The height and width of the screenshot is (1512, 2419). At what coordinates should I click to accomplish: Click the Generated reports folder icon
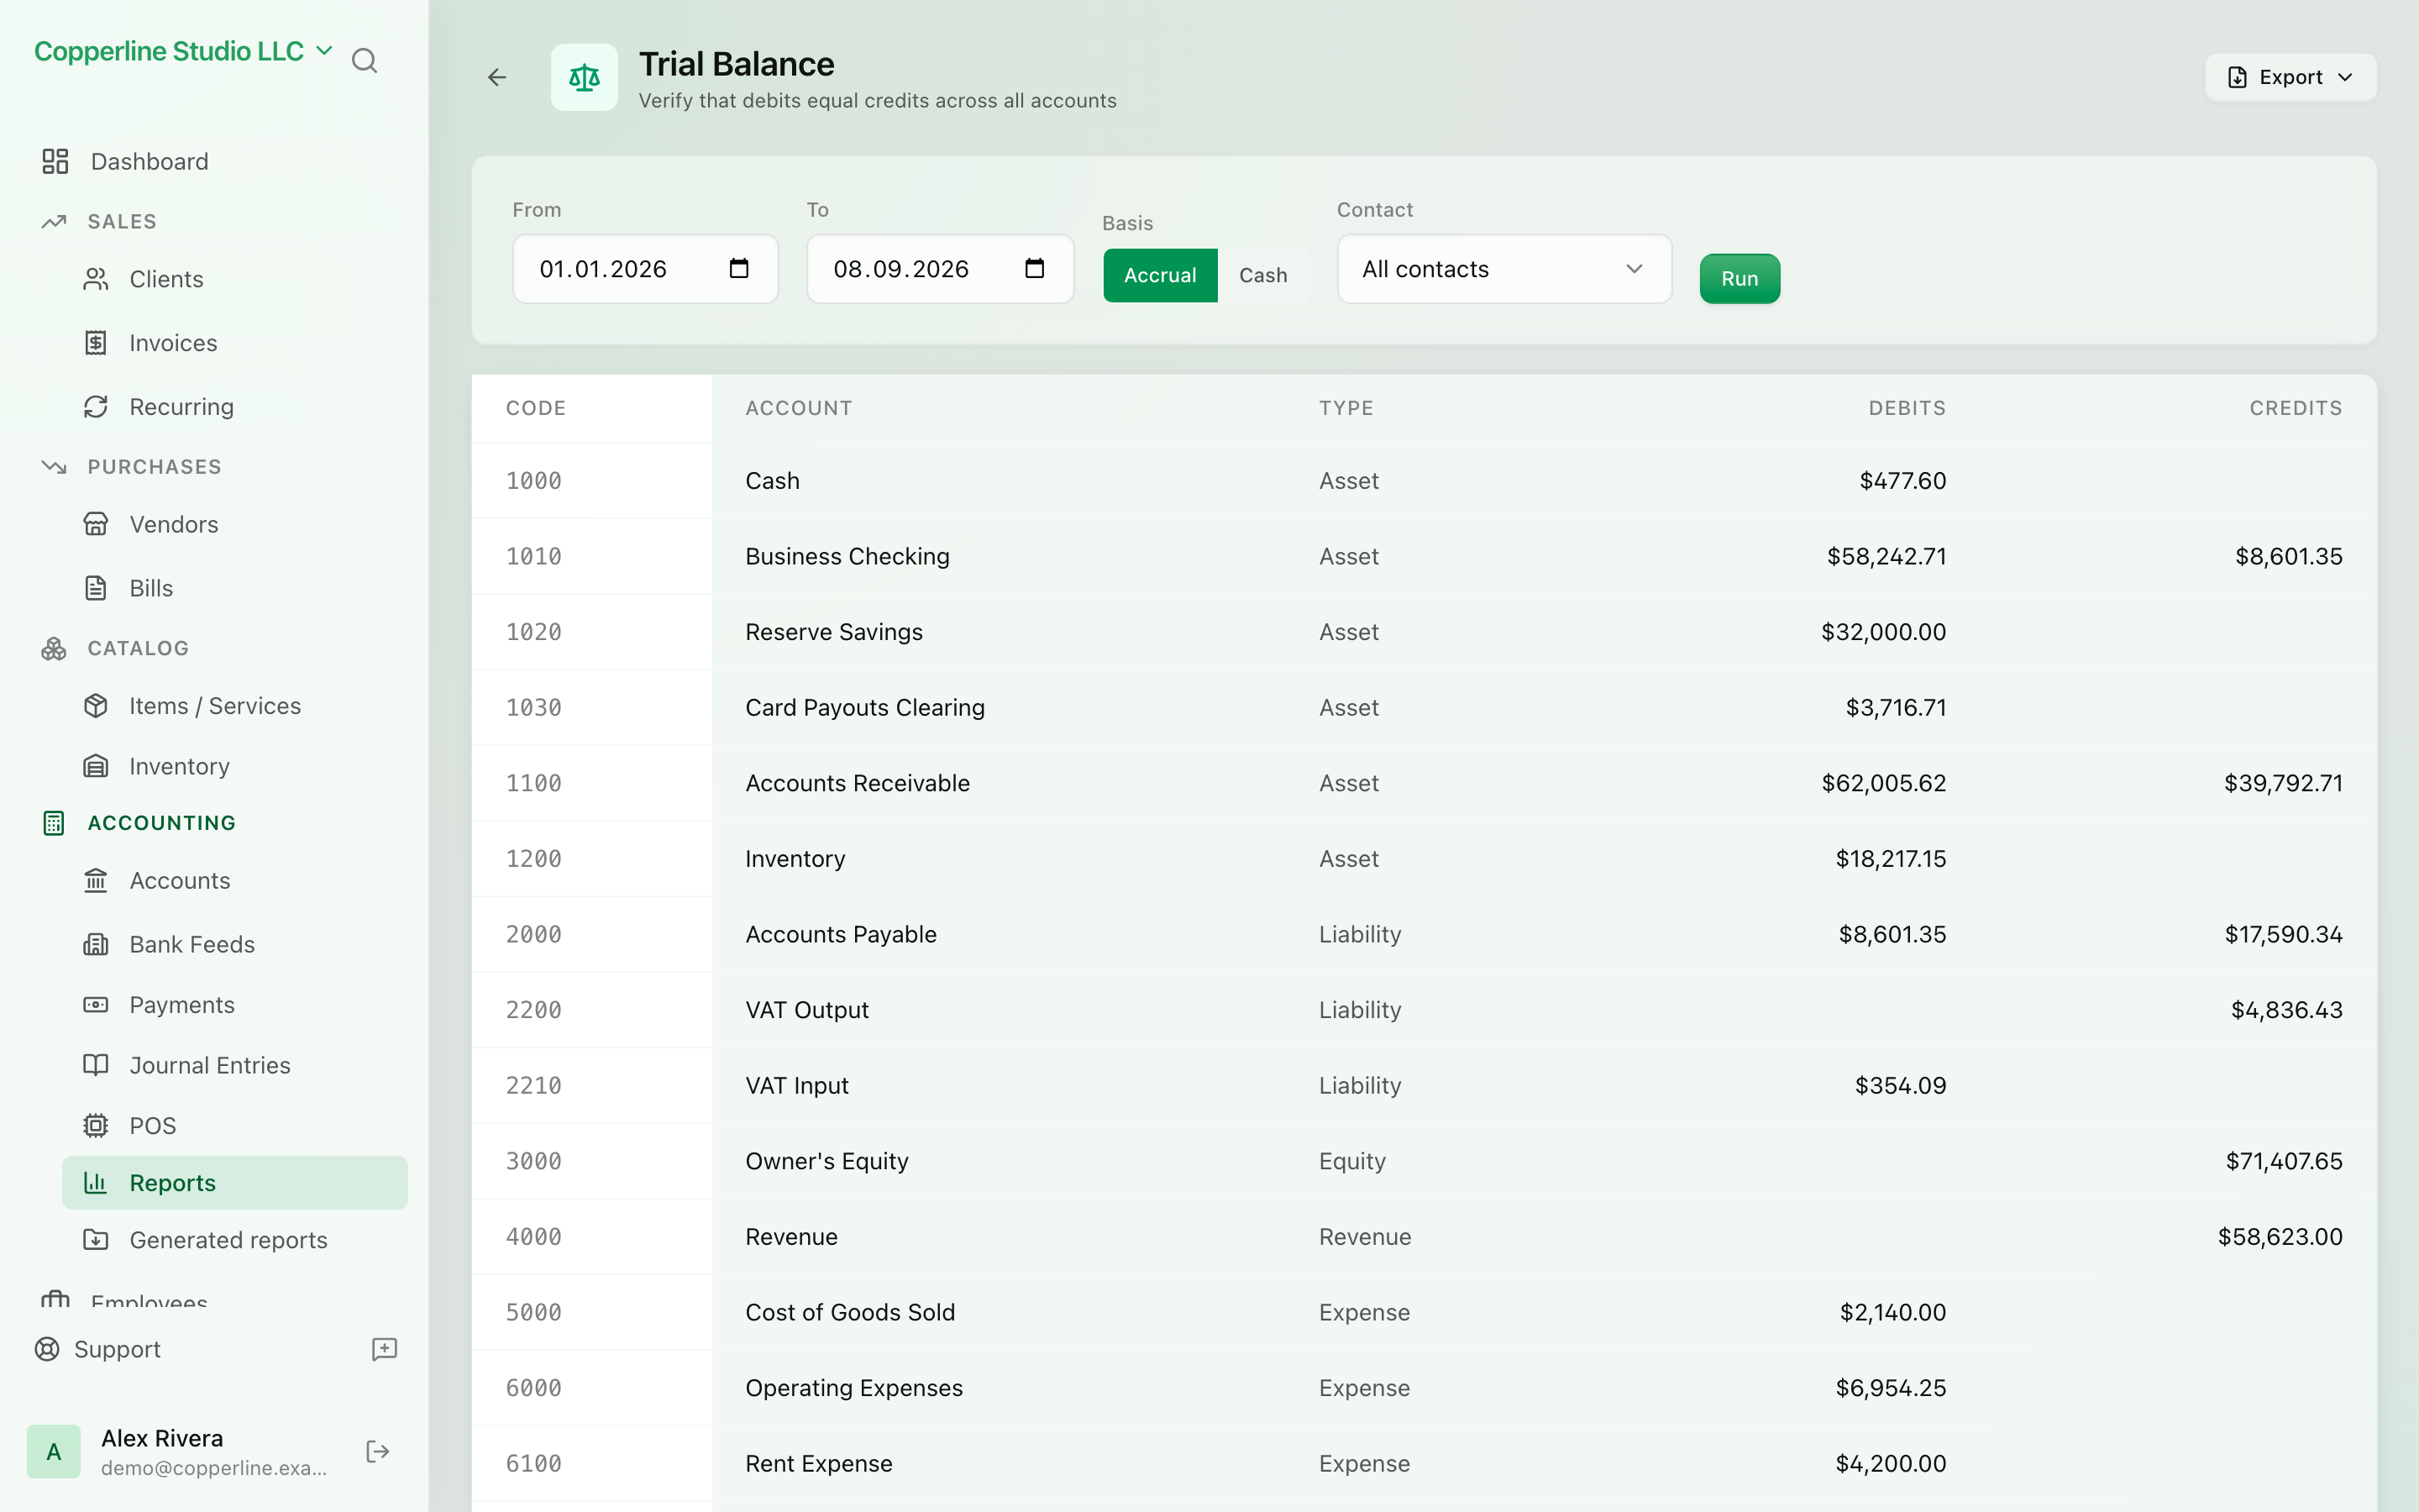click(x=96, y=1240)
